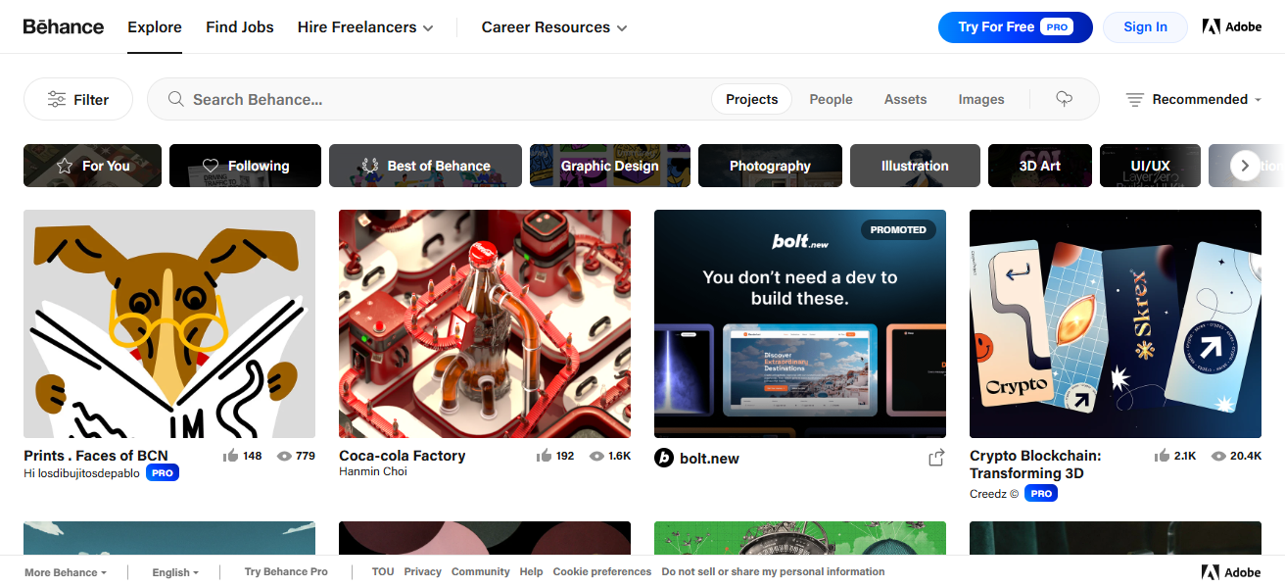Click the Try For Free button

tap(1015, 27)
